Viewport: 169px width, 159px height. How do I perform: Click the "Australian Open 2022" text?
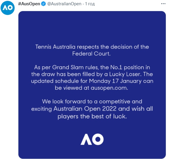coord(85,109)
